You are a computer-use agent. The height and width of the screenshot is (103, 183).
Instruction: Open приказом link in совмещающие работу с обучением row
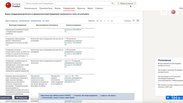(79, 41)
